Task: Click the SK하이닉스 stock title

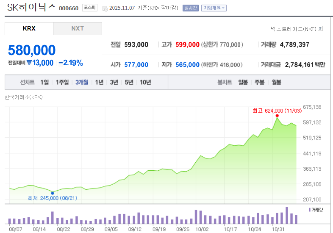Action: click(32, 7)
